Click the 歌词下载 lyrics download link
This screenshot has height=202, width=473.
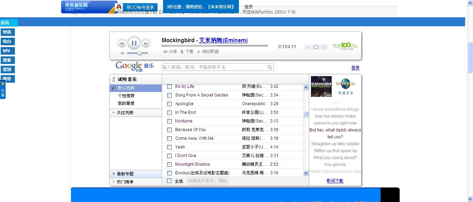coord(335,181)
